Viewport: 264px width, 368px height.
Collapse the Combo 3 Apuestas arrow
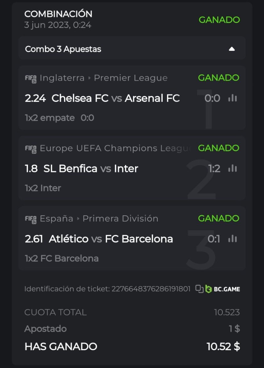(x=232, y=49)
